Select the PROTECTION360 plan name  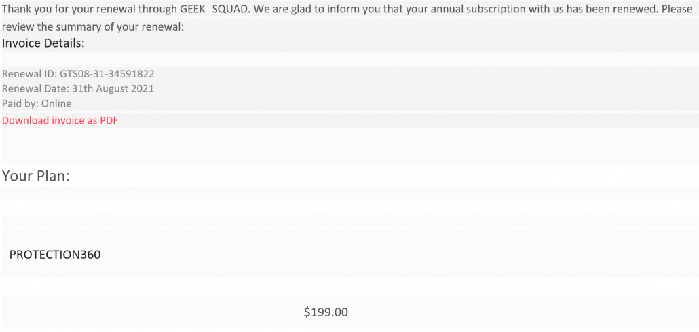click(x=55, y=255)
